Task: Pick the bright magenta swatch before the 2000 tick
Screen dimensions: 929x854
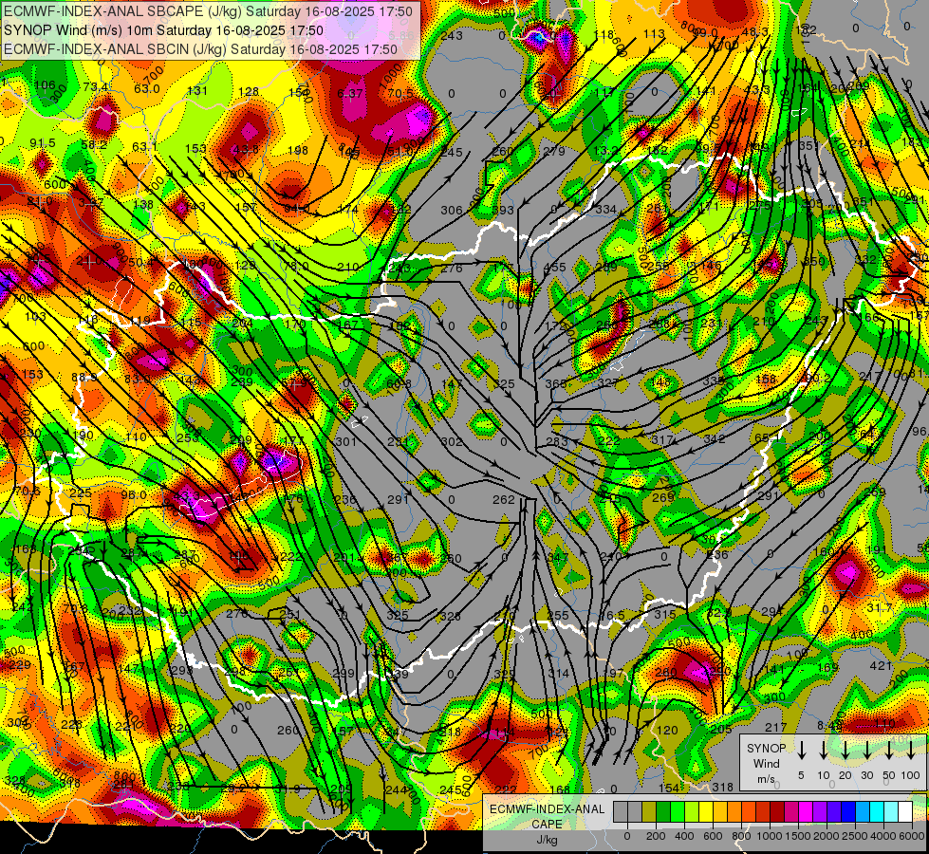Action: 806,811
